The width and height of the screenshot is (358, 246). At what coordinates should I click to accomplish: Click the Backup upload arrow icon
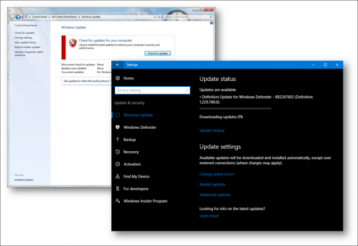tap(117, 140)
